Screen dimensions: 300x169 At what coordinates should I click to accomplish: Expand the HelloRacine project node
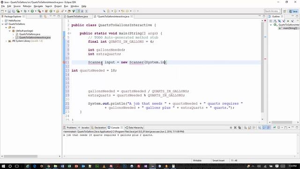[2, 21]
